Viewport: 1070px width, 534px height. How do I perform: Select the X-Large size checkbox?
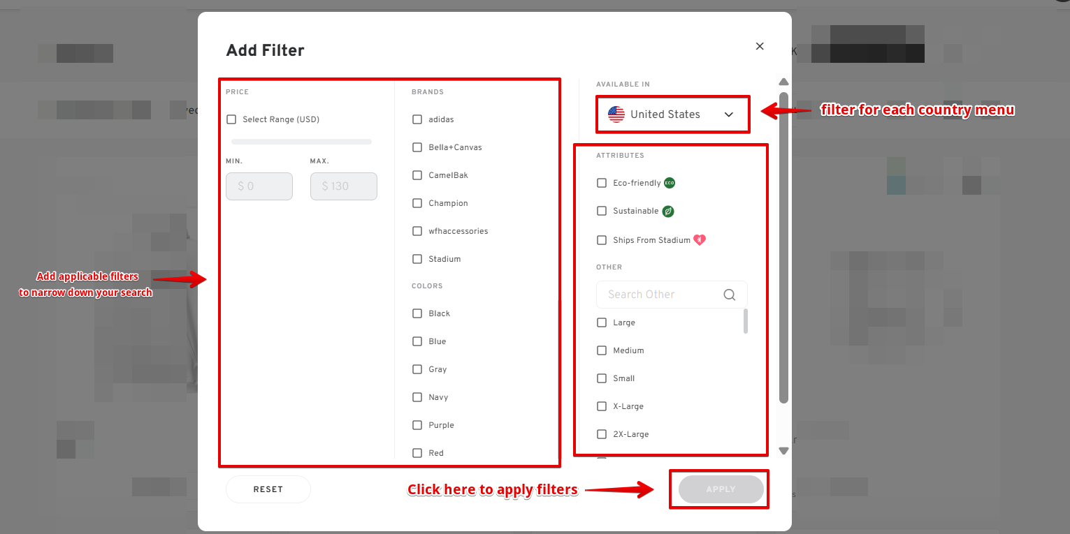pos(602,406)
